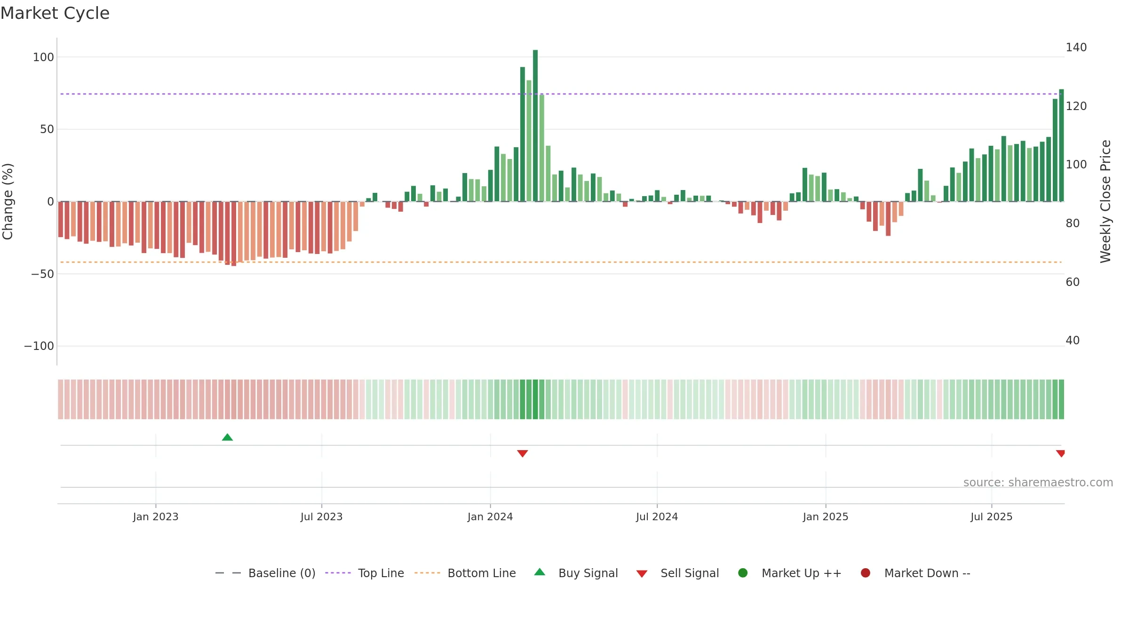Toggle Market Up ++ legend entry
The image size is (1129, 635).
[790, 573]
